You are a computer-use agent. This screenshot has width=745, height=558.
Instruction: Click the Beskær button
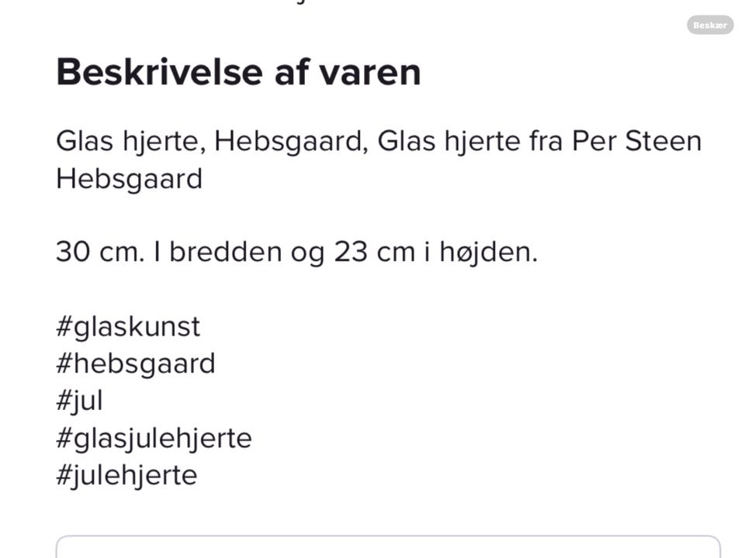[710, 25]
